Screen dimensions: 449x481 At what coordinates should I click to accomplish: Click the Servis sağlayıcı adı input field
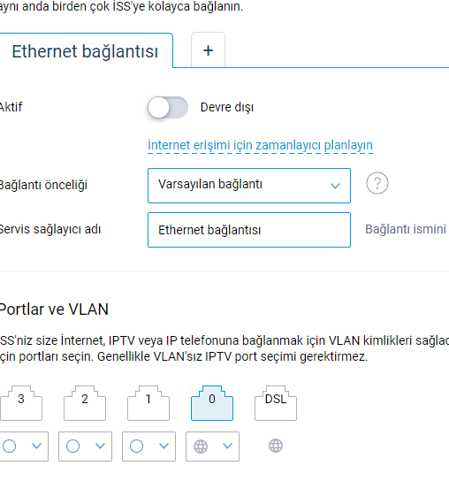(x=249, y=230)
